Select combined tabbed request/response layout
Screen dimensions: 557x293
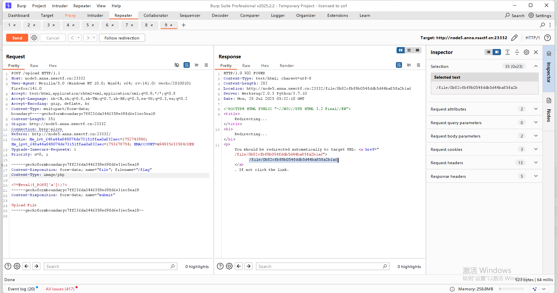(x=417, y=50)
